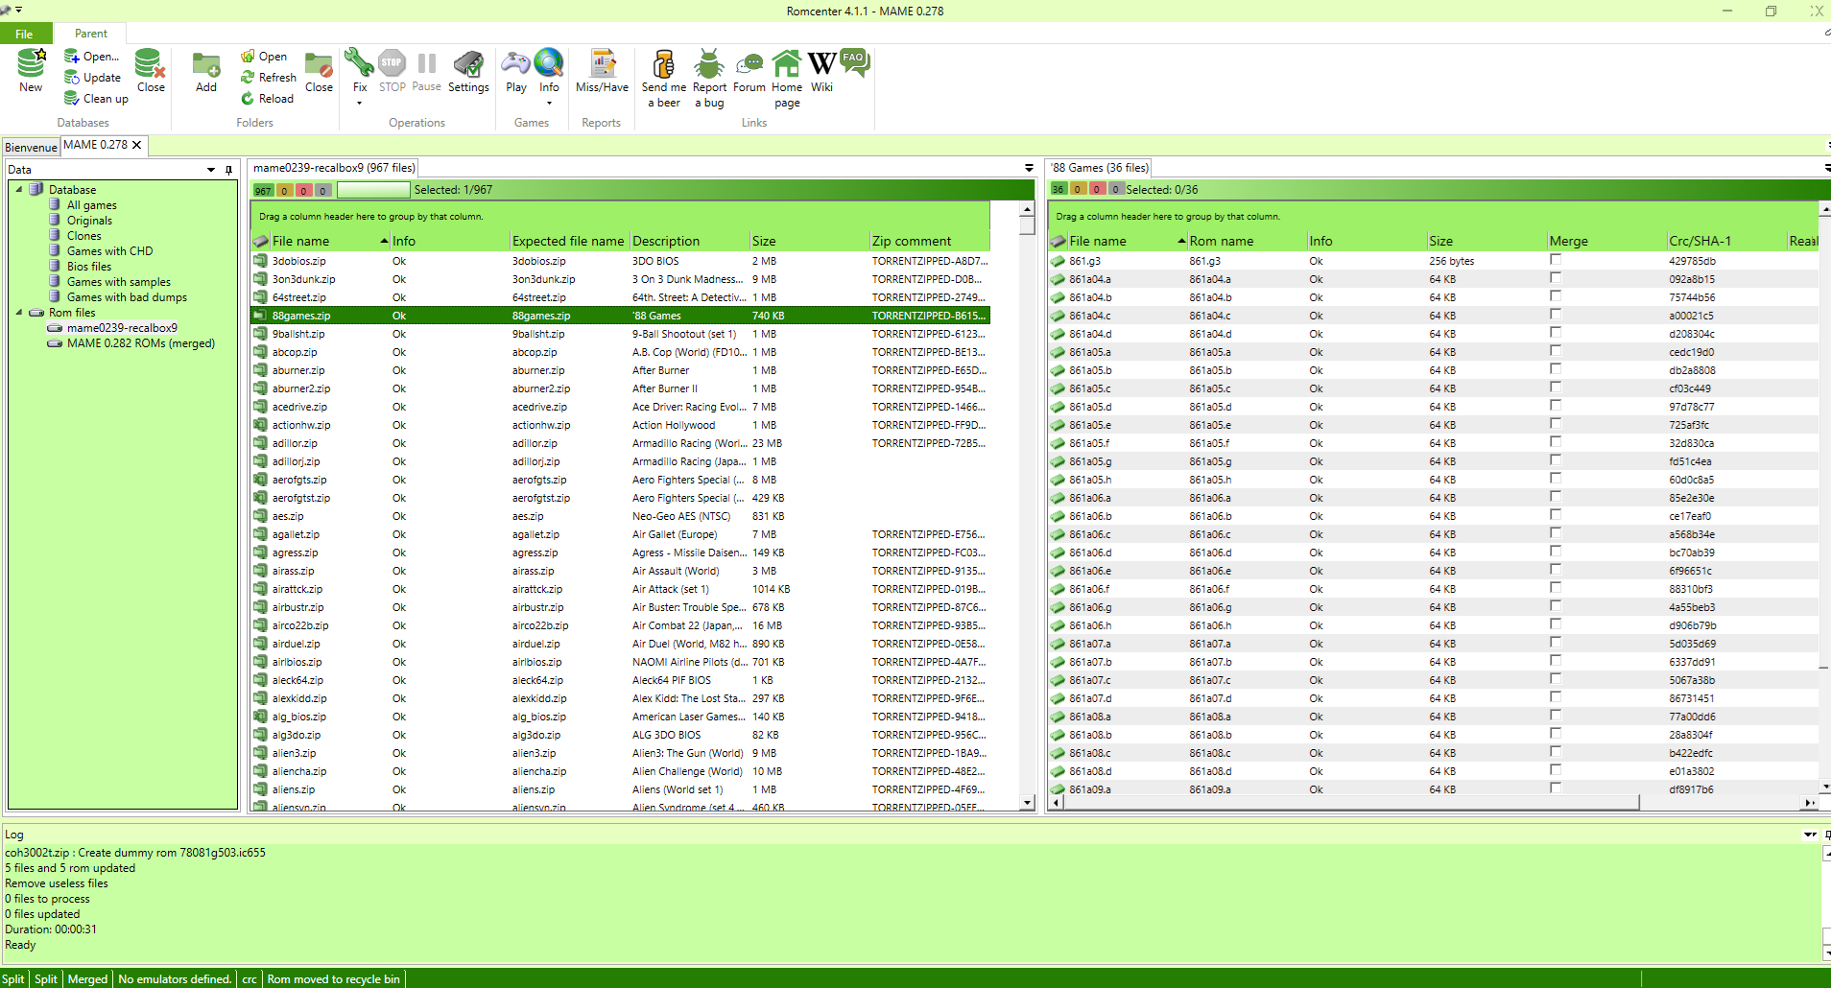The height and width of the screenshot is (988, 1831).
Task: Click the Play gamepad icon
Action: (516, 64)
